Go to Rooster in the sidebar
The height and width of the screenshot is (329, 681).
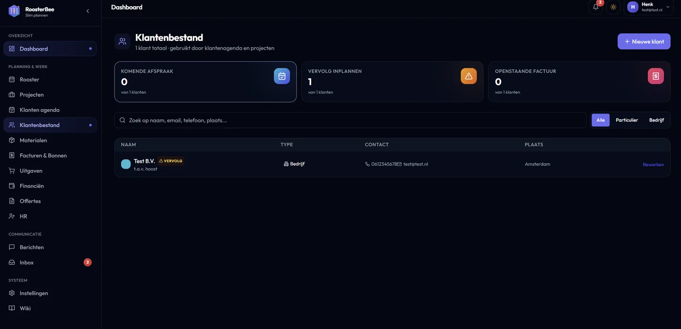click(x=50, y=79)
